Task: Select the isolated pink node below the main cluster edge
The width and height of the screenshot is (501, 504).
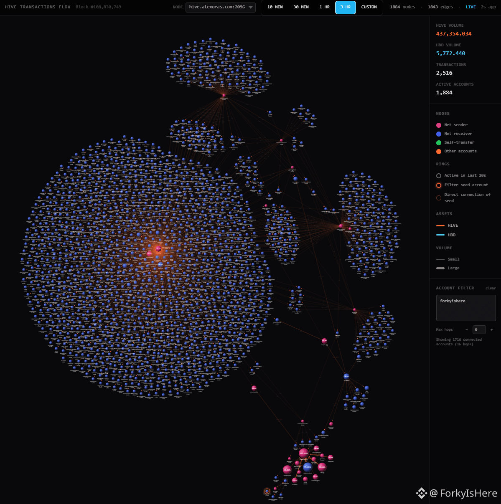Action: (254, 388)
